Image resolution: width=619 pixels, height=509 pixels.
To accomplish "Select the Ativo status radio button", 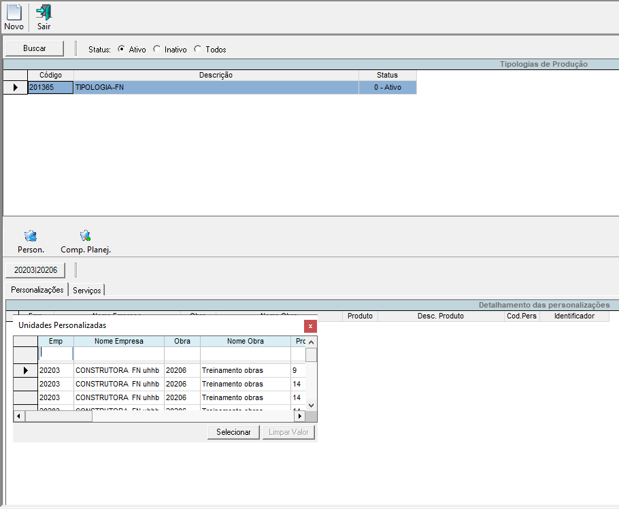I will (x=122, y=49).
